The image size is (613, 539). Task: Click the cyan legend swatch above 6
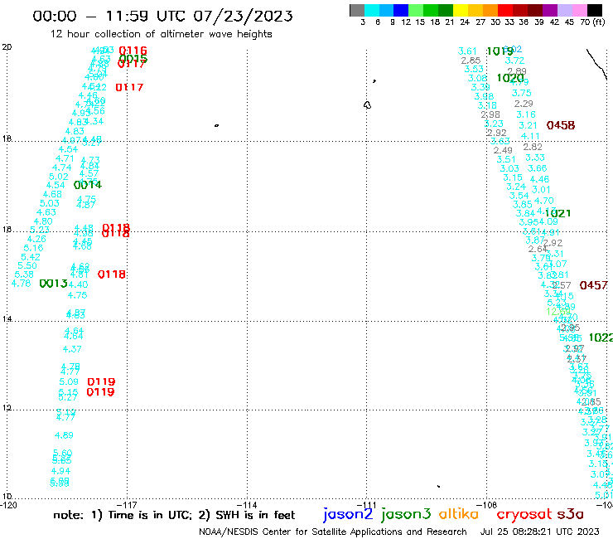click(x=371, y=10)
